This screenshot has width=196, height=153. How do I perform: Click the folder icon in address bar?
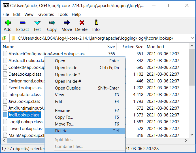tap(13, 38)
